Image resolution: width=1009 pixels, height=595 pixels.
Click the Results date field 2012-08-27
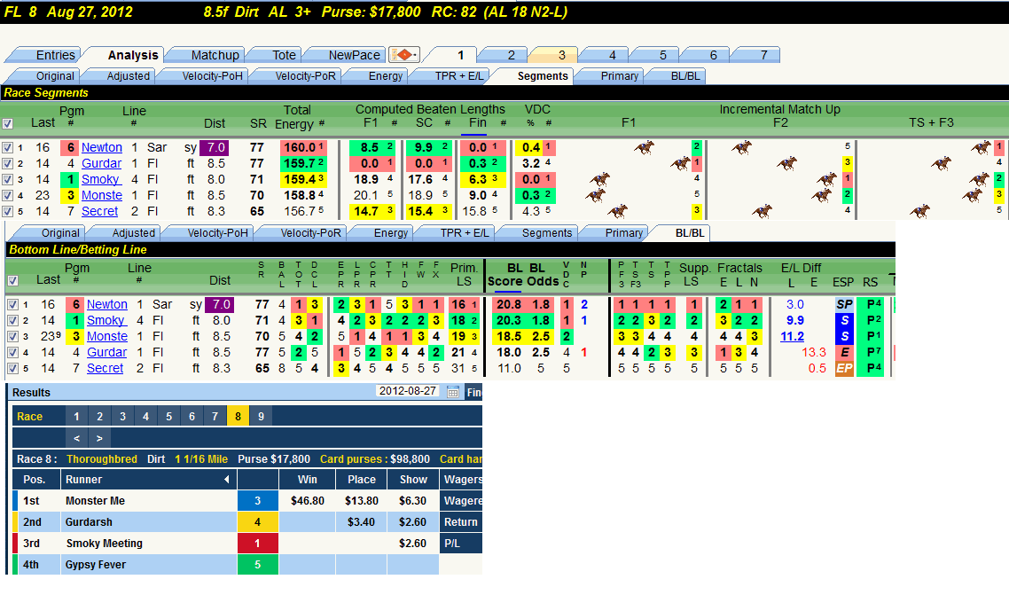(x=407, y=391)
